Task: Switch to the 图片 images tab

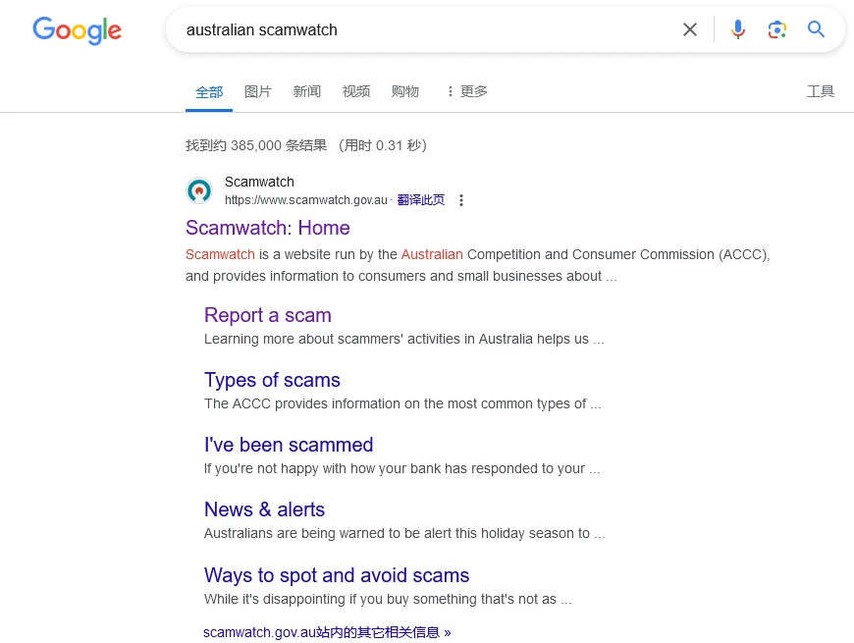Action: [258, 91]
